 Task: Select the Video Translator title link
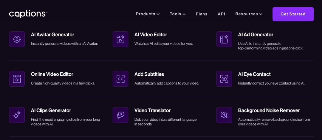(152, 111)
